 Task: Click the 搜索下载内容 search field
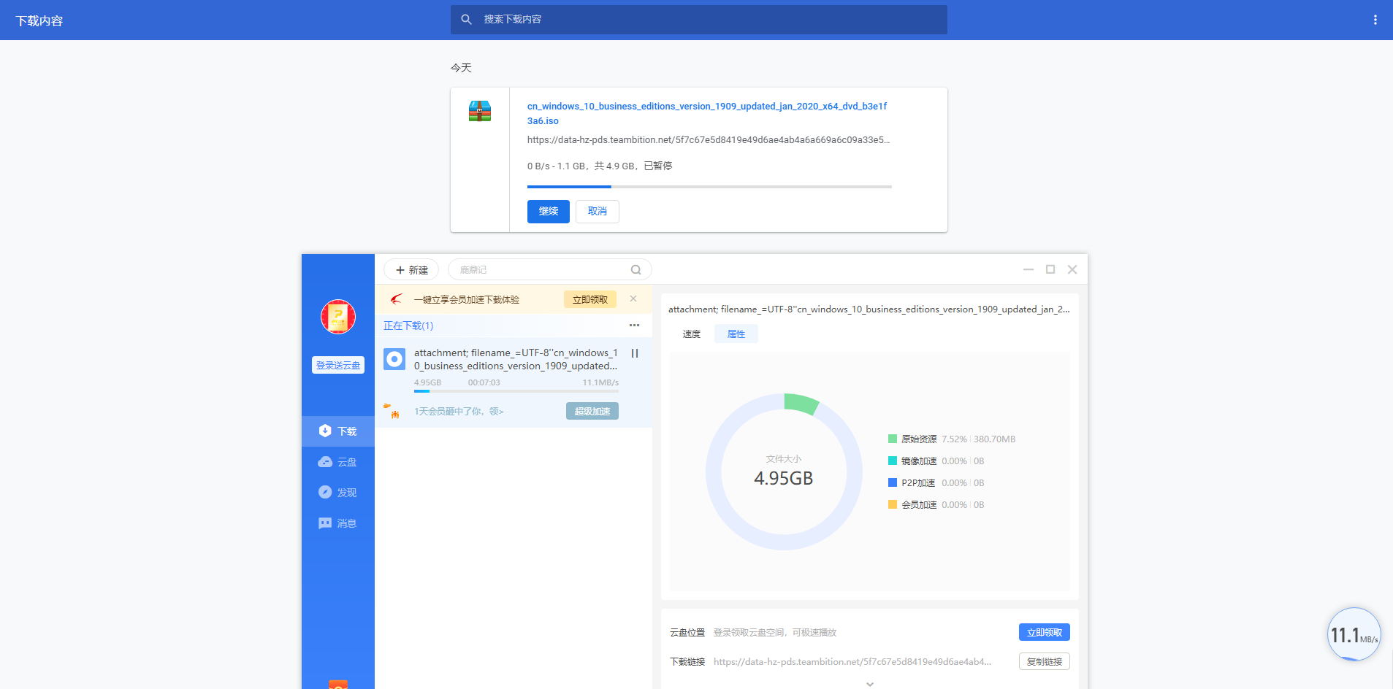tap(699, 20)
